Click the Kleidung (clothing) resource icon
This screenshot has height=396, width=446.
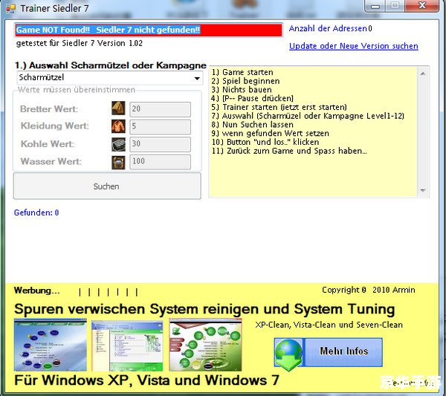coord(118,126)
